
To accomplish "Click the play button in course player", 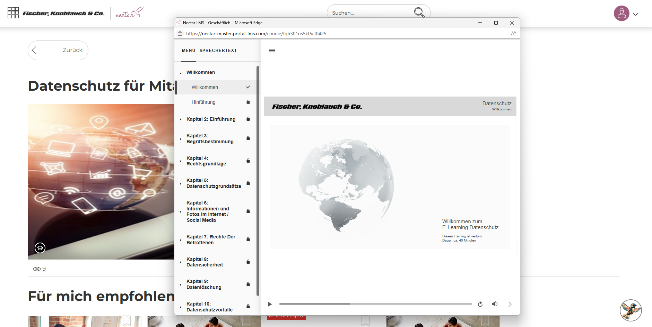I will pos(270,304).
